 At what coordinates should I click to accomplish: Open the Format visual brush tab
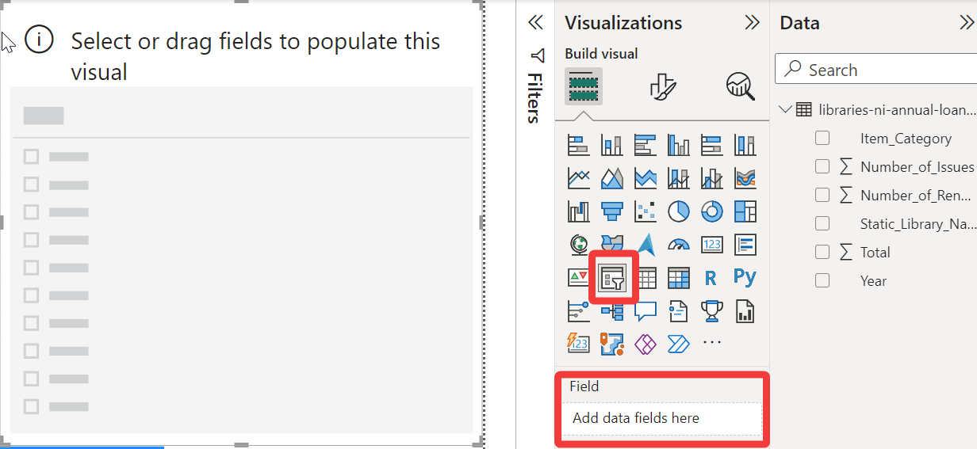(x=662, y=86)
